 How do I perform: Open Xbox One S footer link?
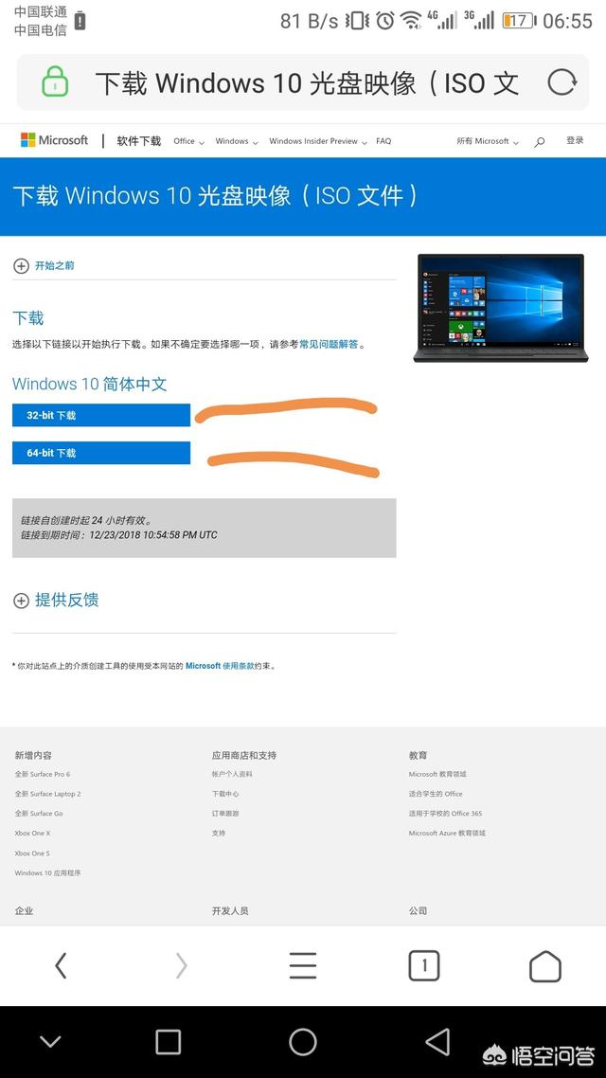point(32,853)
